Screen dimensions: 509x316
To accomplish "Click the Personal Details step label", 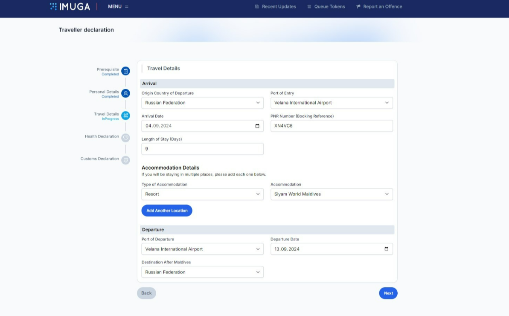I will 104,92.
